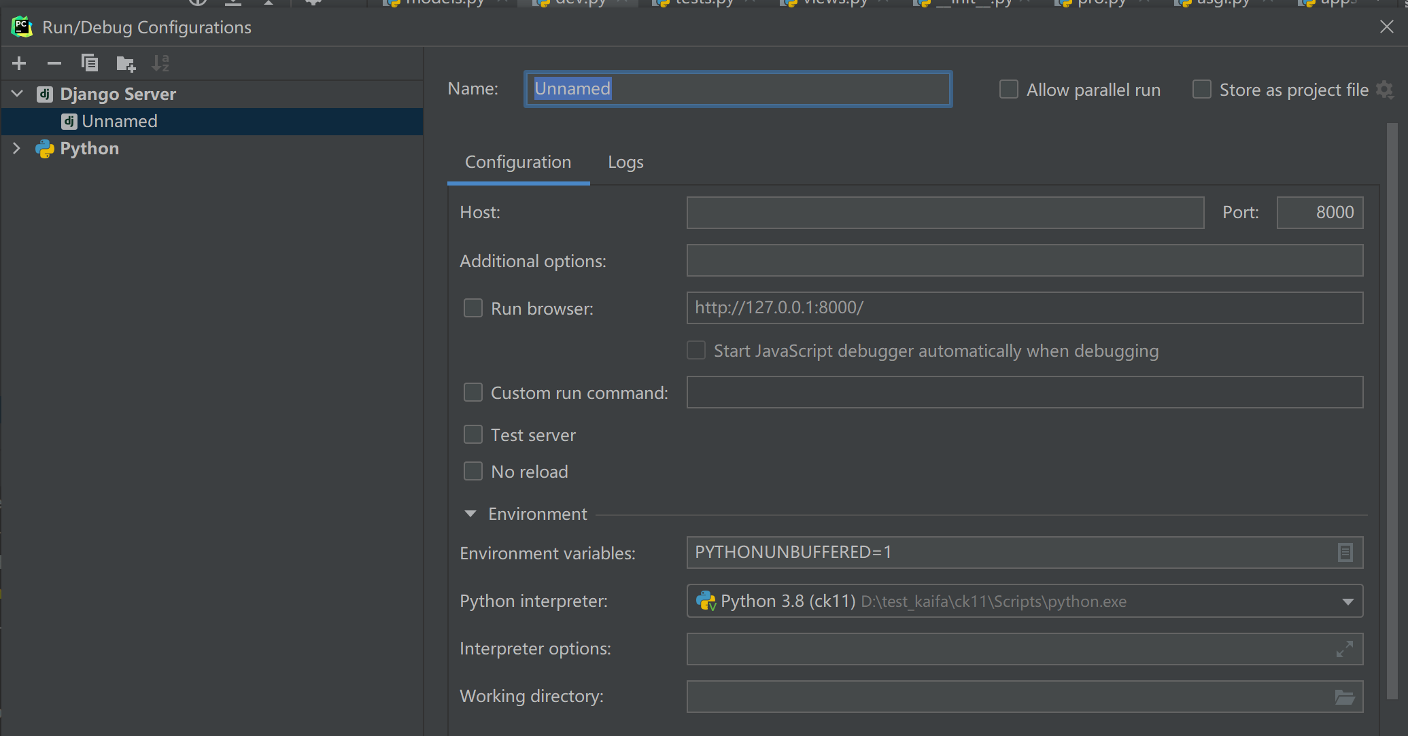Viewport: 1408px width, 736px height.
Task: Collapse the Environment section
Action: tap(470, 514)
